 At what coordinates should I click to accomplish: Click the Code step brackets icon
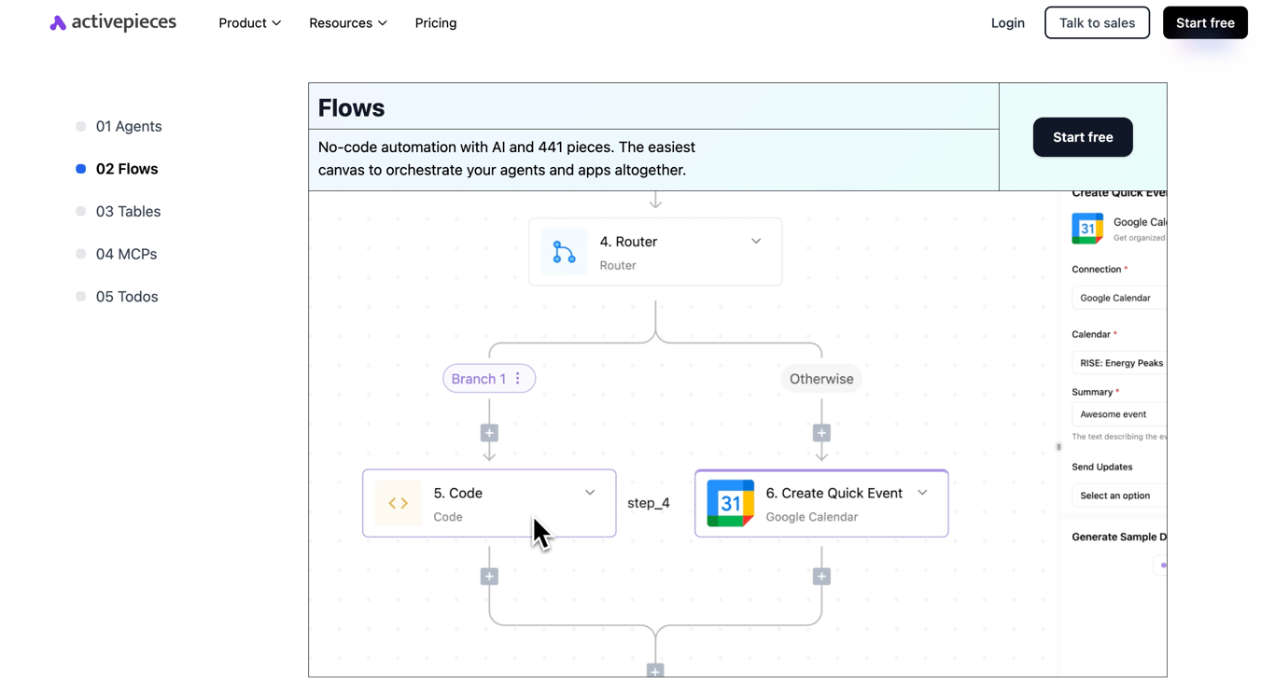399,503
